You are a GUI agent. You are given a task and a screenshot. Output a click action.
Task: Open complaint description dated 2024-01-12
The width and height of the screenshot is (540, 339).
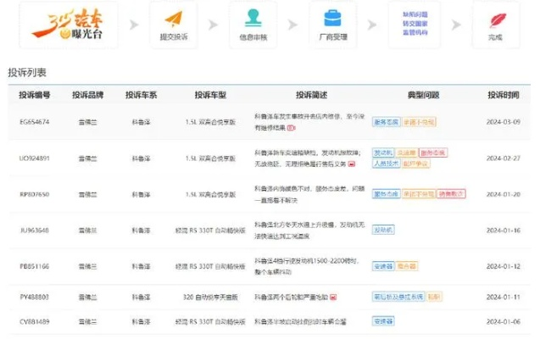tap(307, 266)
